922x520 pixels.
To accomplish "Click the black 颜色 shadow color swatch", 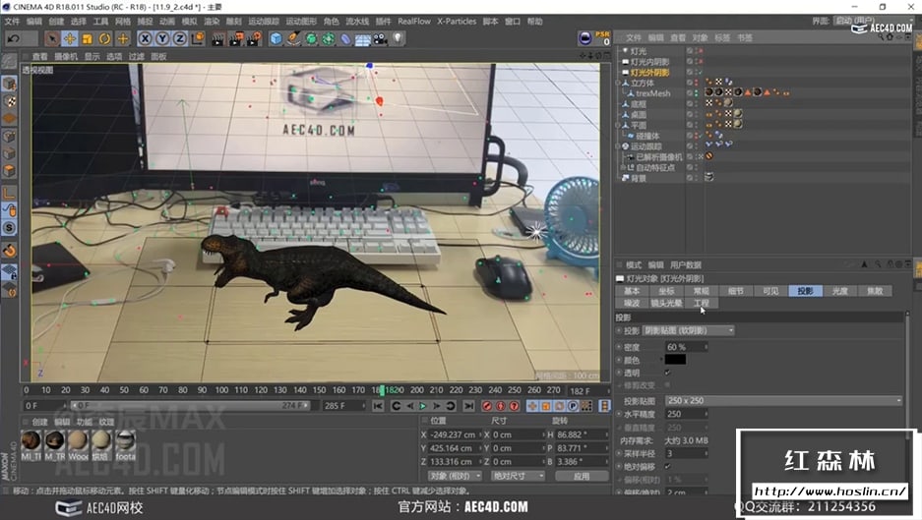I will pos(676,360).
